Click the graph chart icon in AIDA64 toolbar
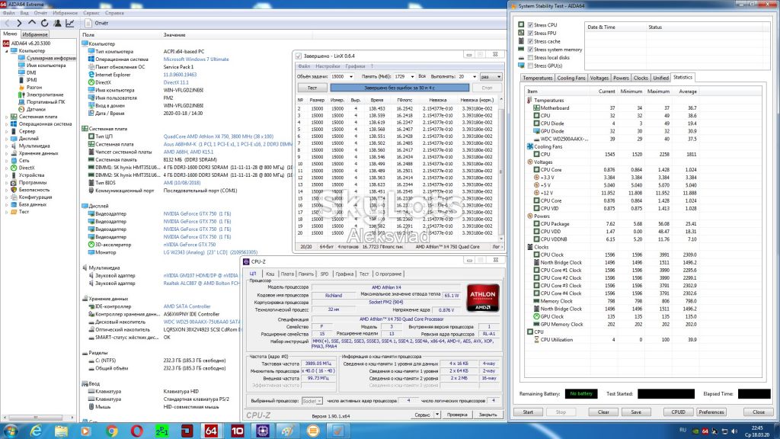The image size is (780, 439). click(x=70, y=23)
